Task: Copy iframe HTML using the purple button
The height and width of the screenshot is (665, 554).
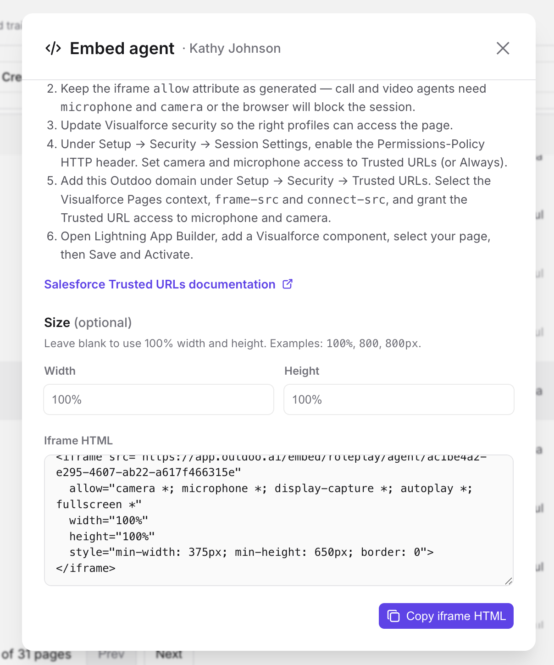Action: coord(446,616)
